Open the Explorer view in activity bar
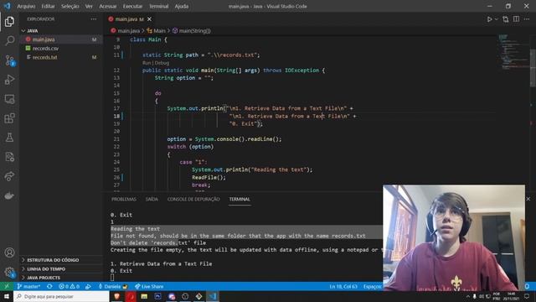 click(9, 22)
